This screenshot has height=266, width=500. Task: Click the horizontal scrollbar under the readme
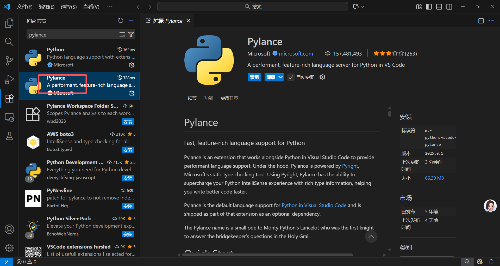267,255
